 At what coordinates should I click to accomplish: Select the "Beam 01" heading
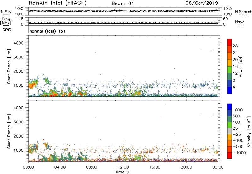(123, 3)
